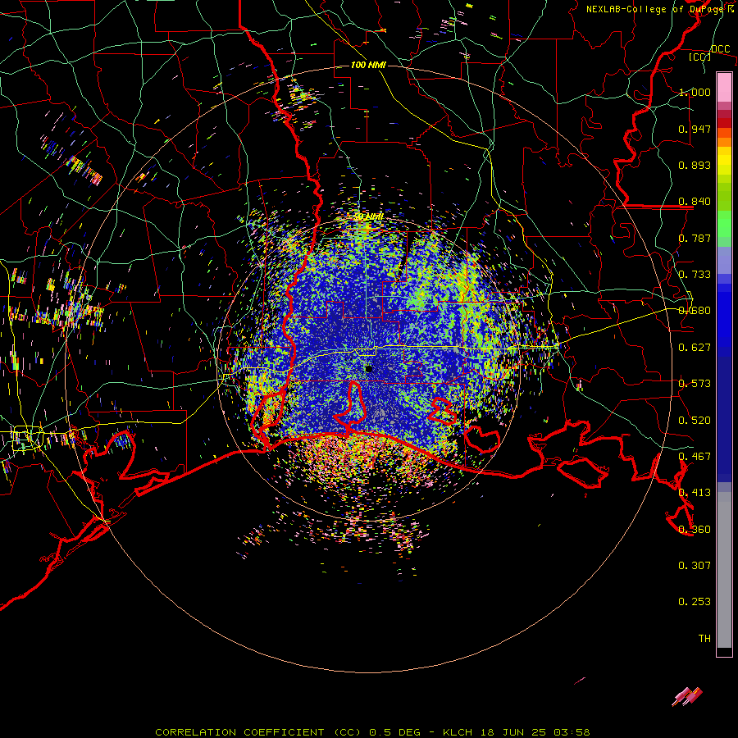The width and height of the screenshot is (738, 738).
Task: Click the 0.467 scale value
Action: tap(695, 457)
